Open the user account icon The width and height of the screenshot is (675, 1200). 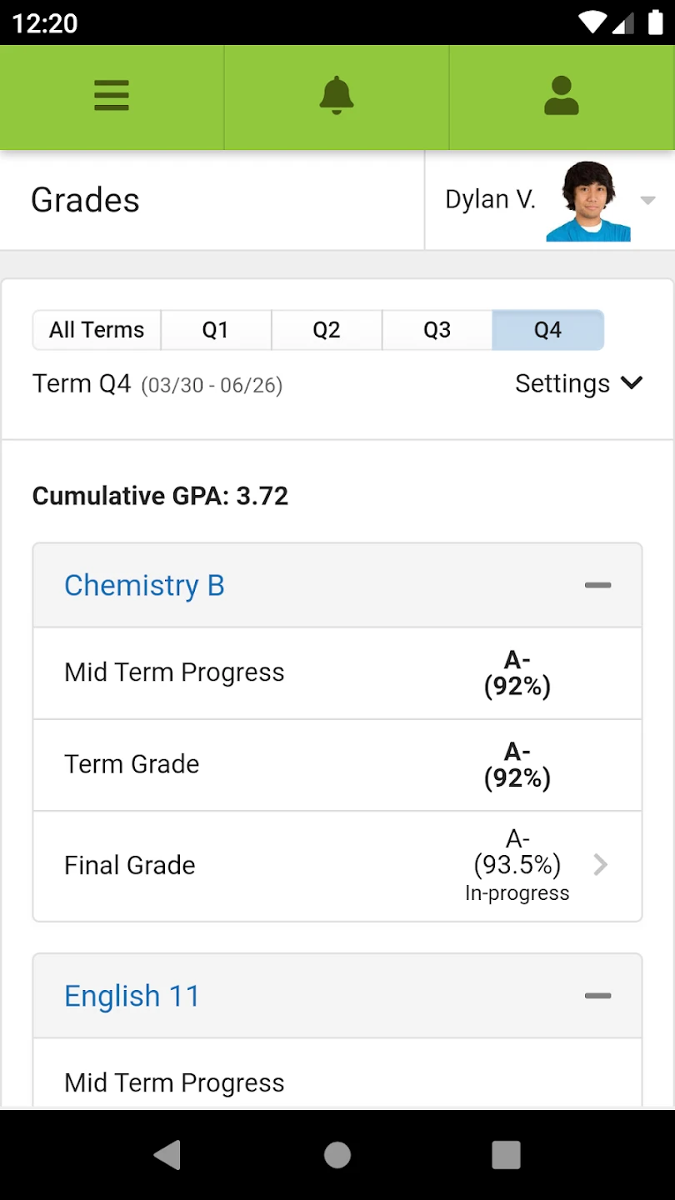(562, 96)
